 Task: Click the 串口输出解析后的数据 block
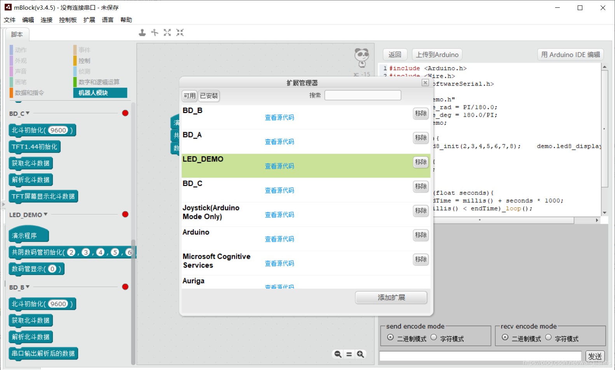pos(43,353)
